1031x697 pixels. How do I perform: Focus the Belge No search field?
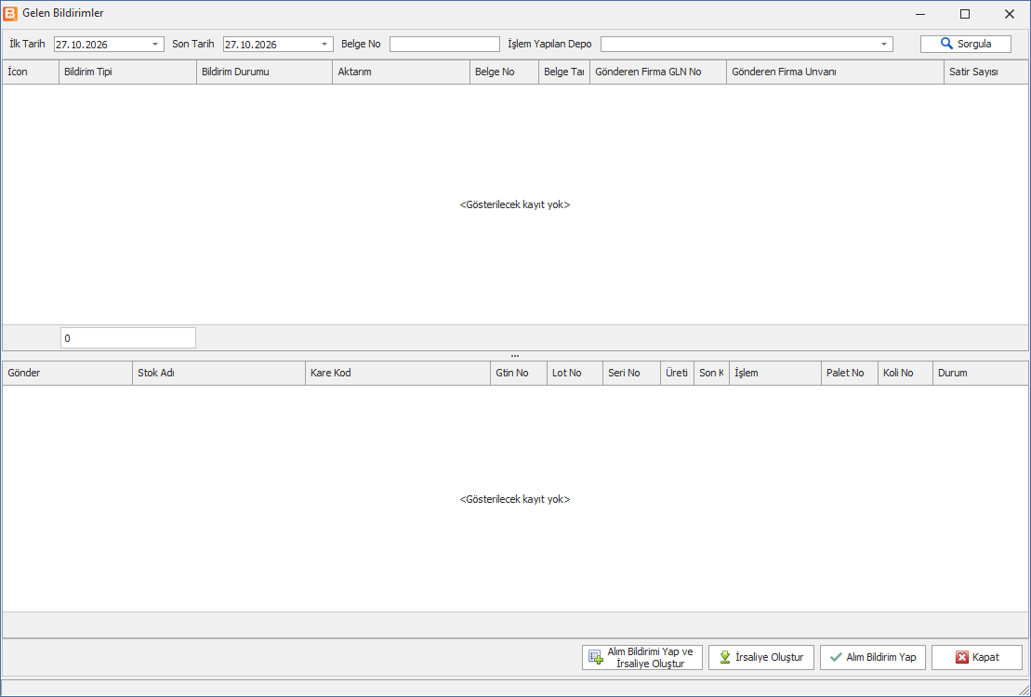pos(444,44)
